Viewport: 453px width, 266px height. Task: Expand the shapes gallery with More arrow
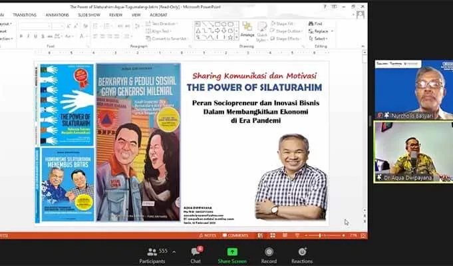click(237, 37)
